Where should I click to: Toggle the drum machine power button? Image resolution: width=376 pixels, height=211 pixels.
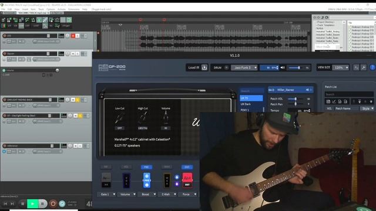[226, 68]
